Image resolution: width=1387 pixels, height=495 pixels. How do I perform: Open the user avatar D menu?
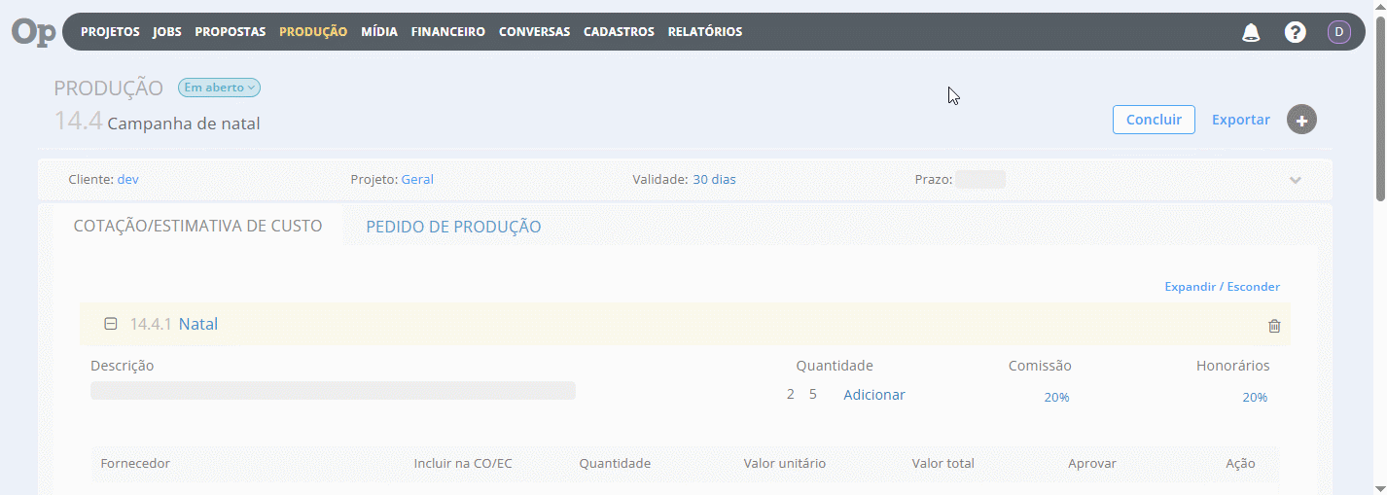click(x=1339, y=32)
